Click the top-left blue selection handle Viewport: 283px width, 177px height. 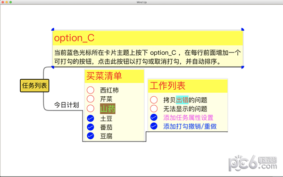click(53, 29)
